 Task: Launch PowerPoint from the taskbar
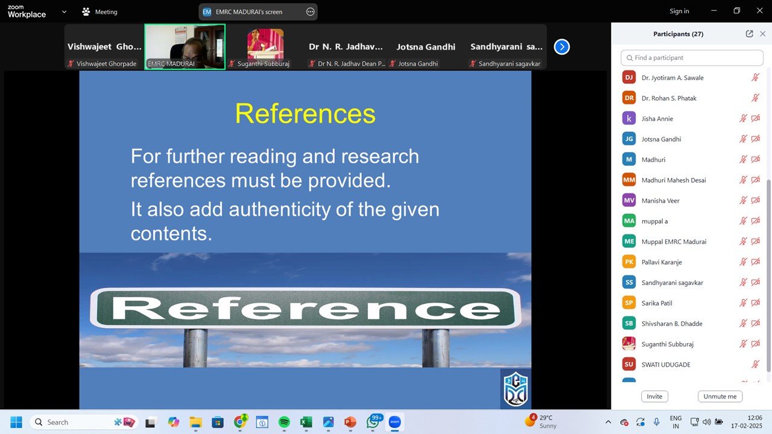click(350, 422)
